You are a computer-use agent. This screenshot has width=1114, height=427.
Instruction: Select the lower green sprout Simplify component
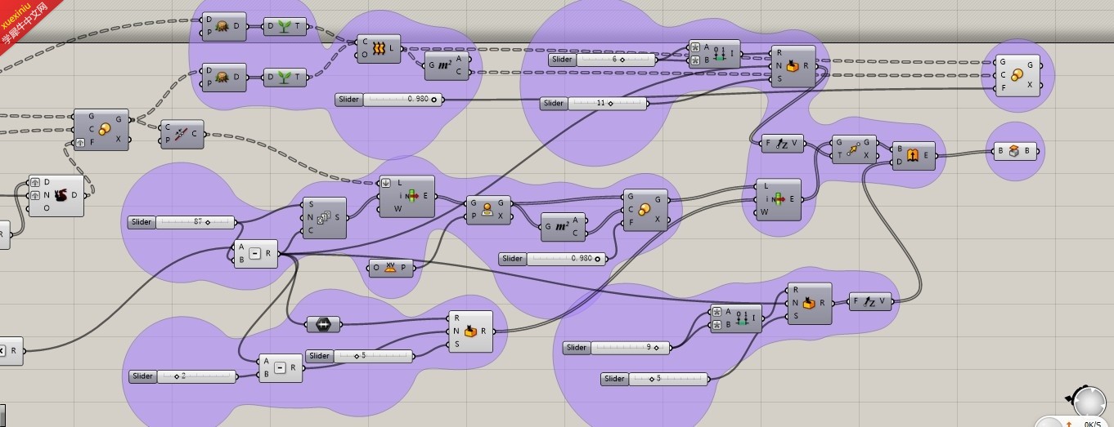click(x=285, y=78)
